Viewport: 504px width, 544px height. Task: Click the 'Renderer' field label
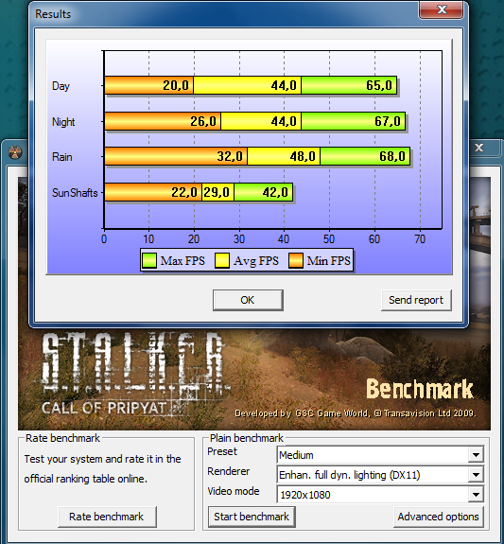point(229,471)
